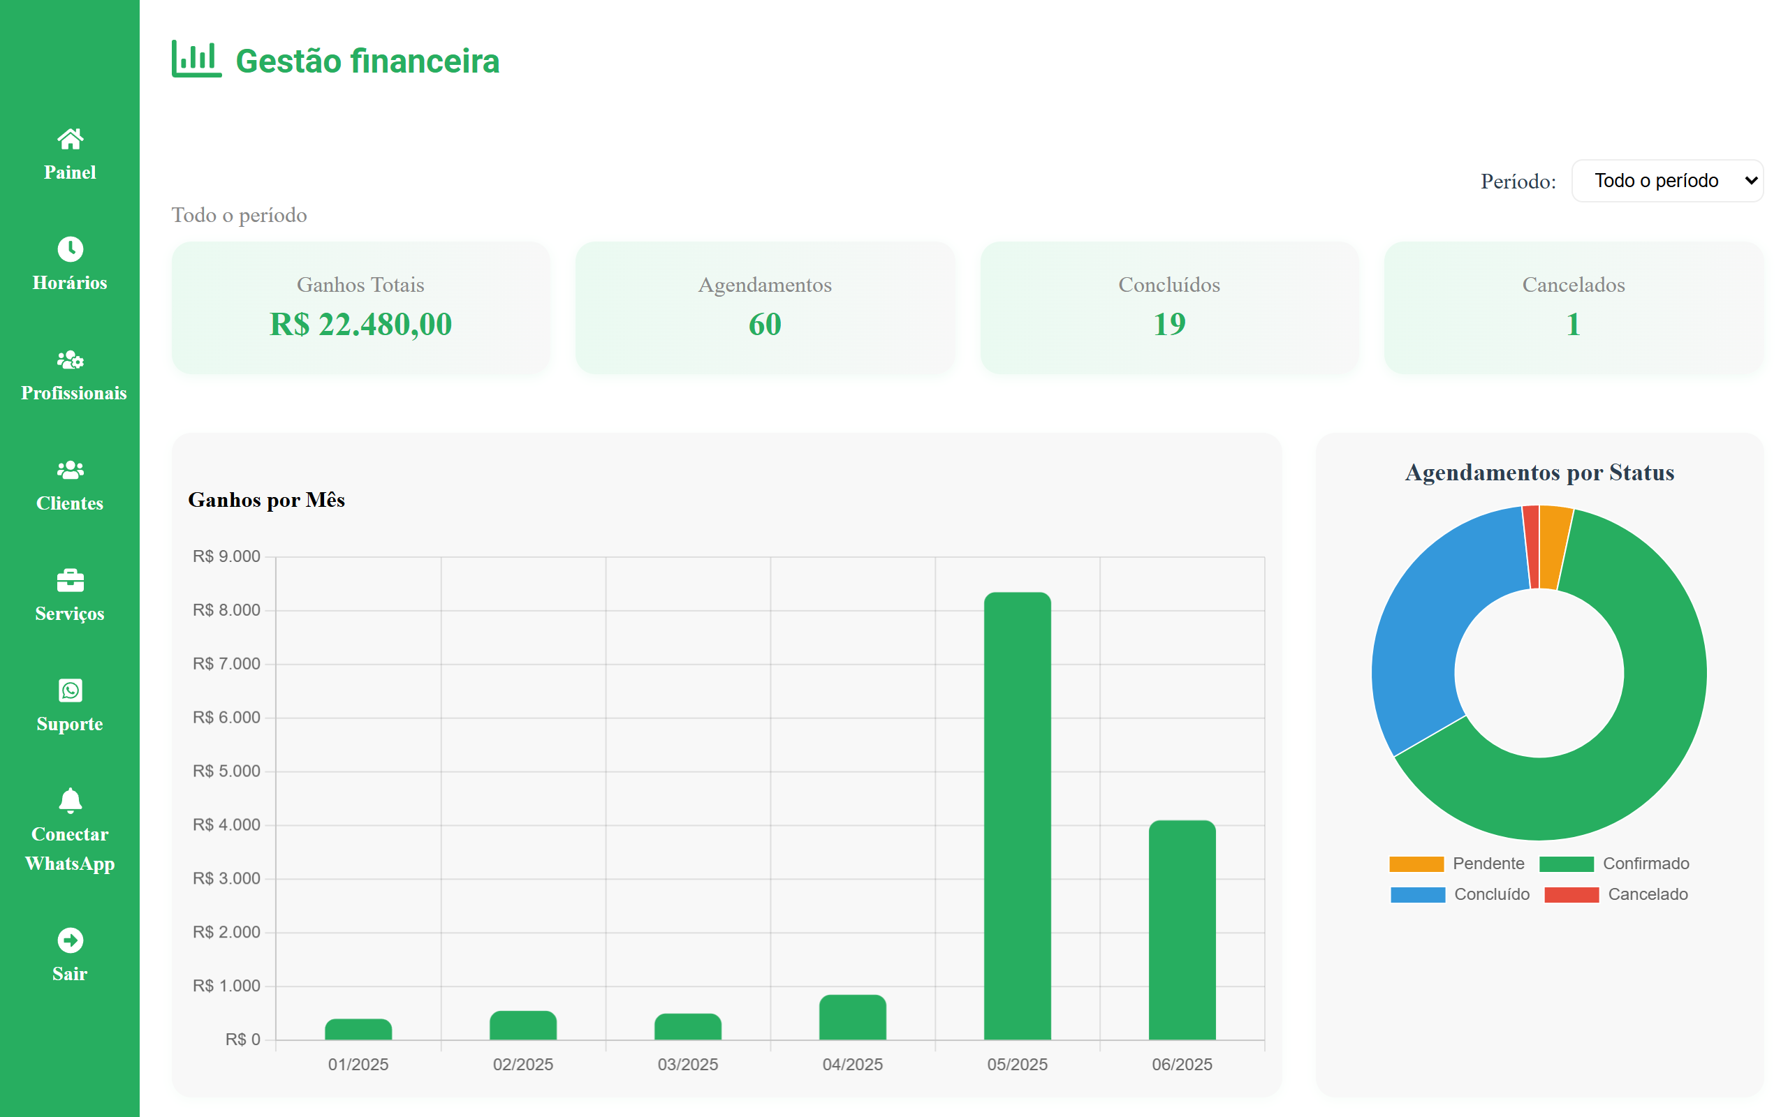Open the Período dropdown

coord(1667,181)
